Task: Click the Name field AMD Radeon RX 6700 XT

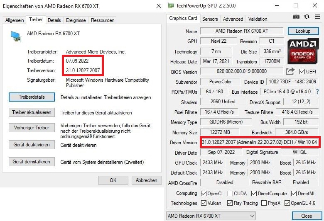Action: coord(242,31)
